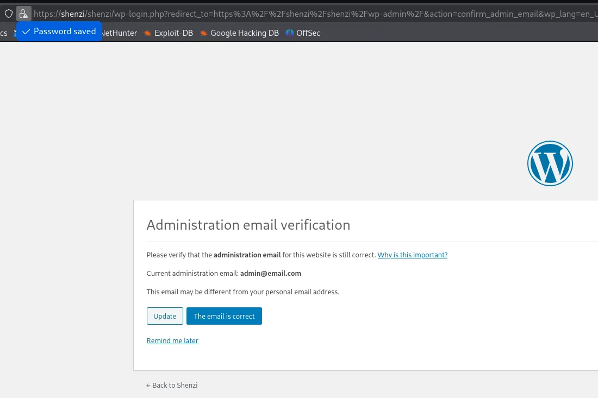
Task: Open the Exploit-DB bookmark
Action: pos(169,33)
